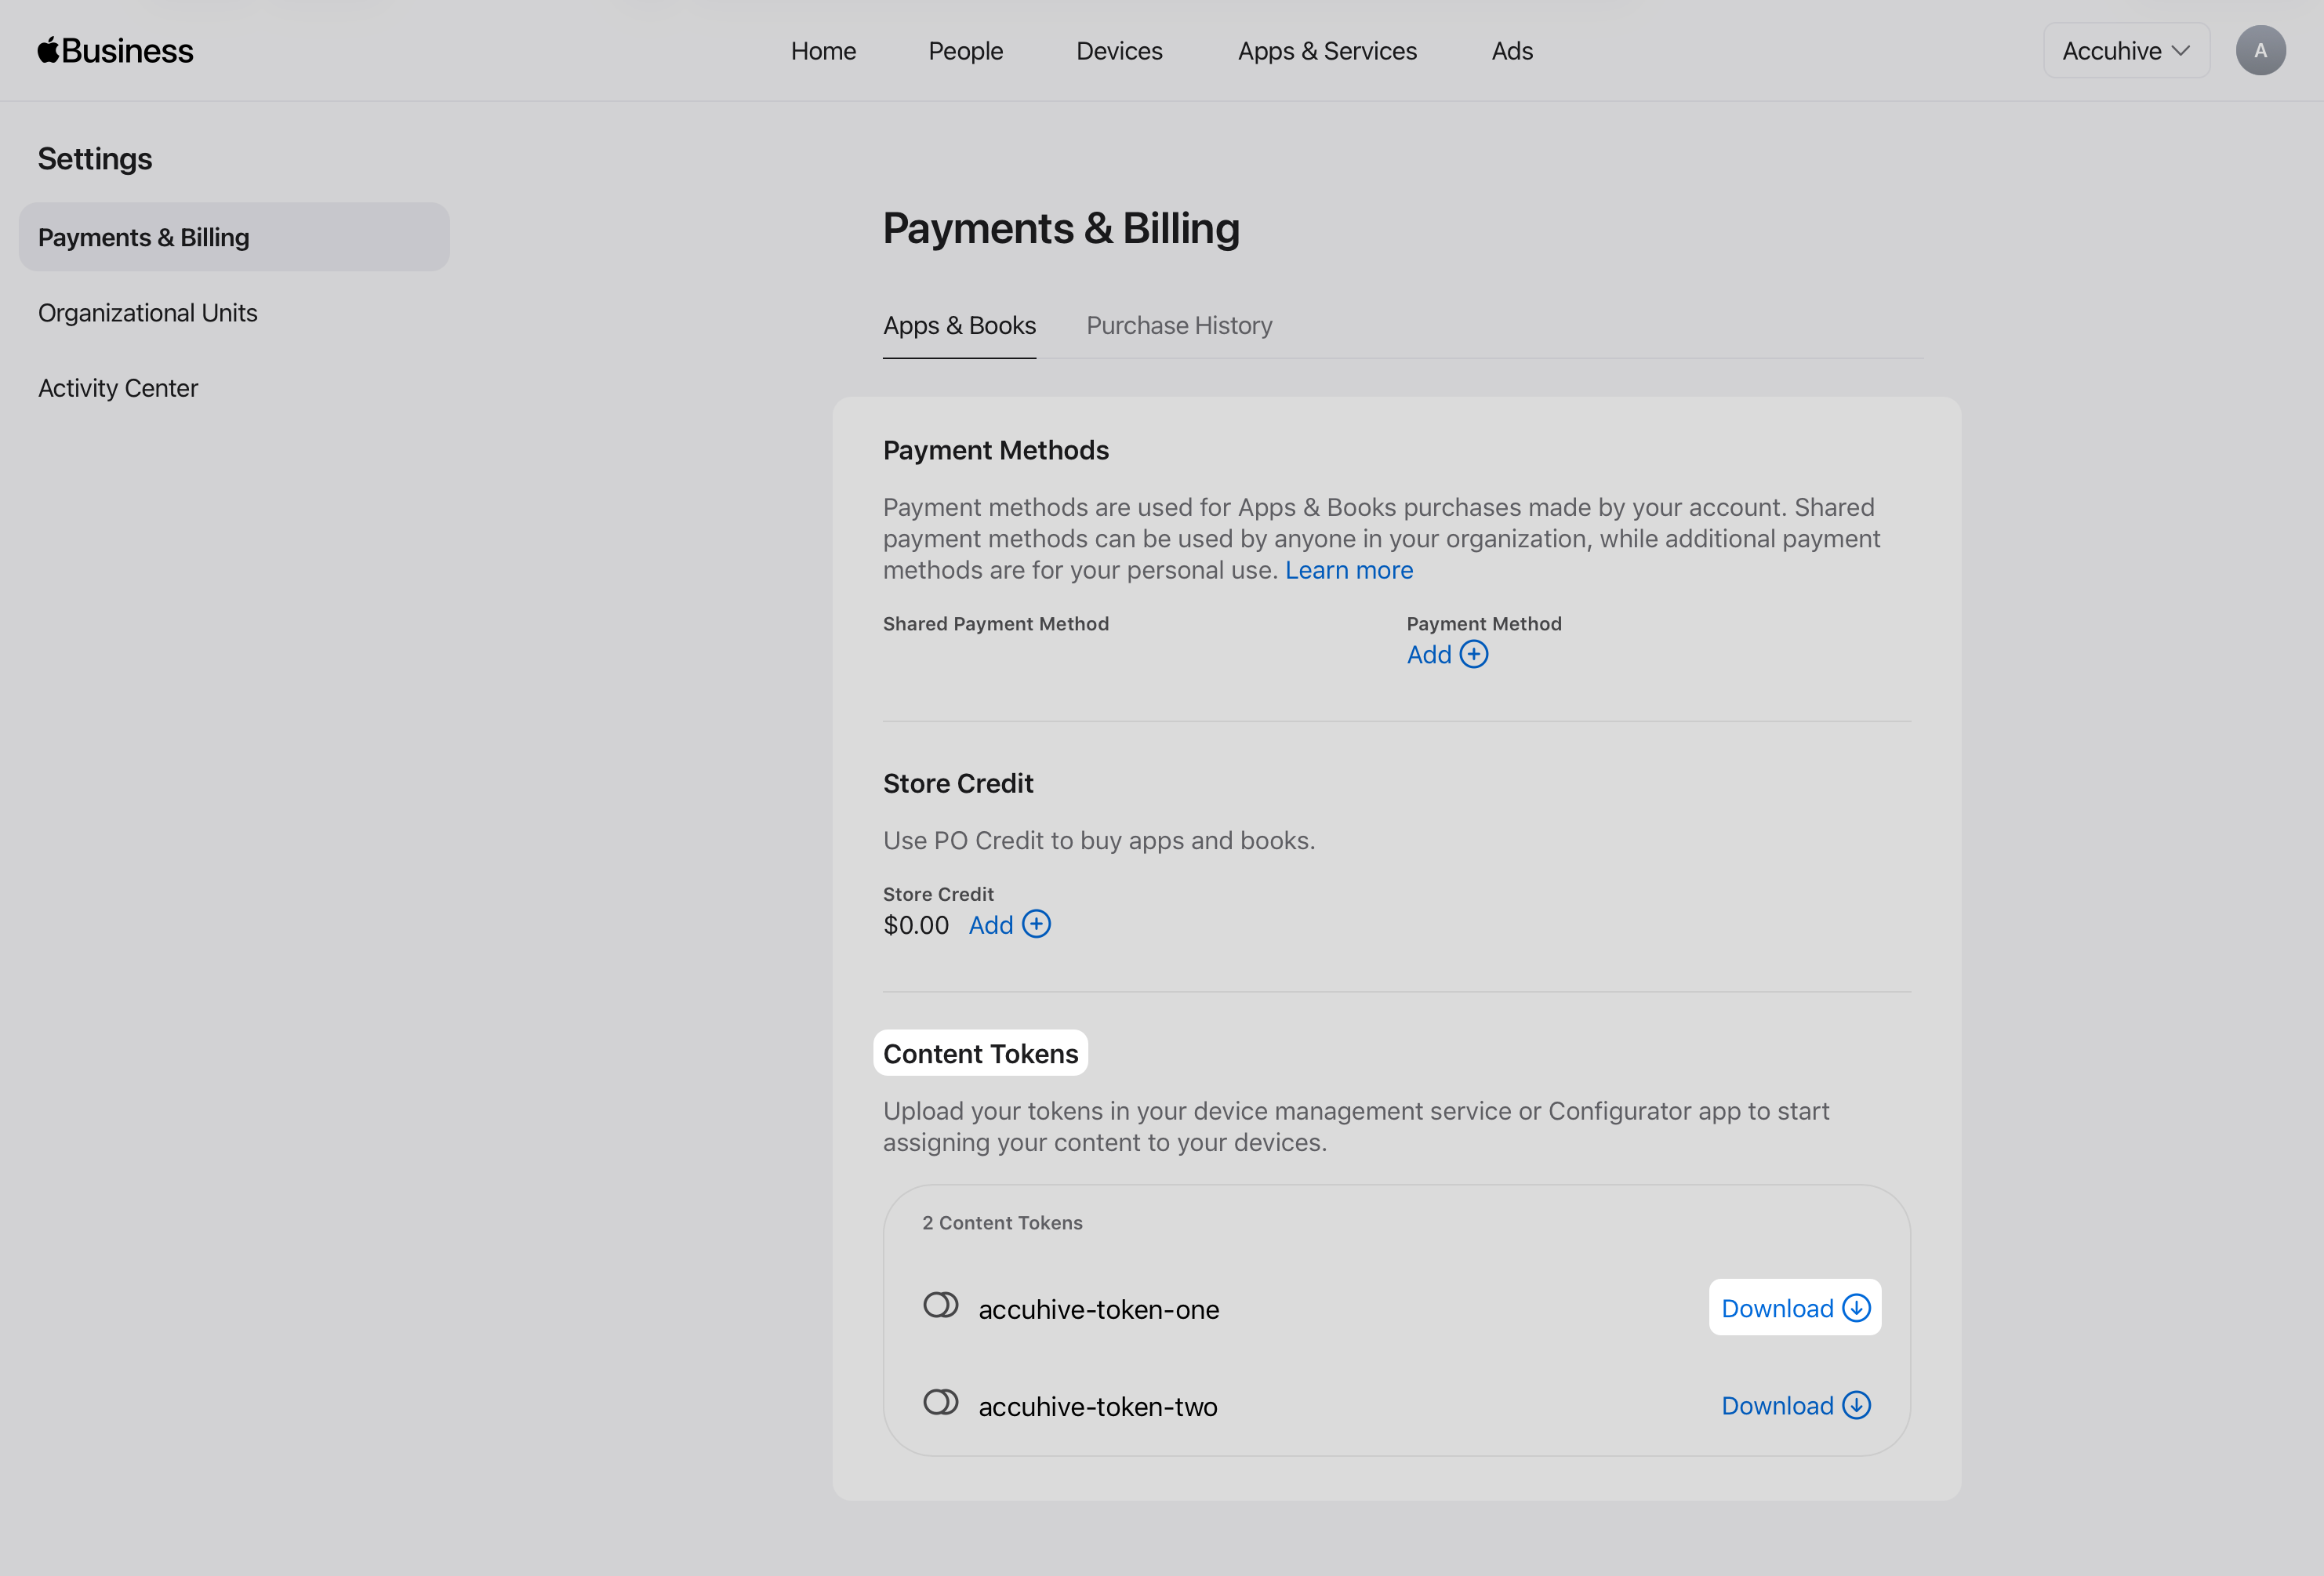Click the 2 Content Tokens label
This screenshot has height=1576, width=2324.
click(1002, 1222)
